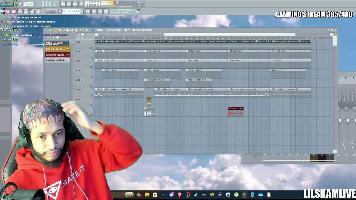Toggle Track 6 mute switch
The width and height of the screenshot is (356, 200).
(91, 96)
